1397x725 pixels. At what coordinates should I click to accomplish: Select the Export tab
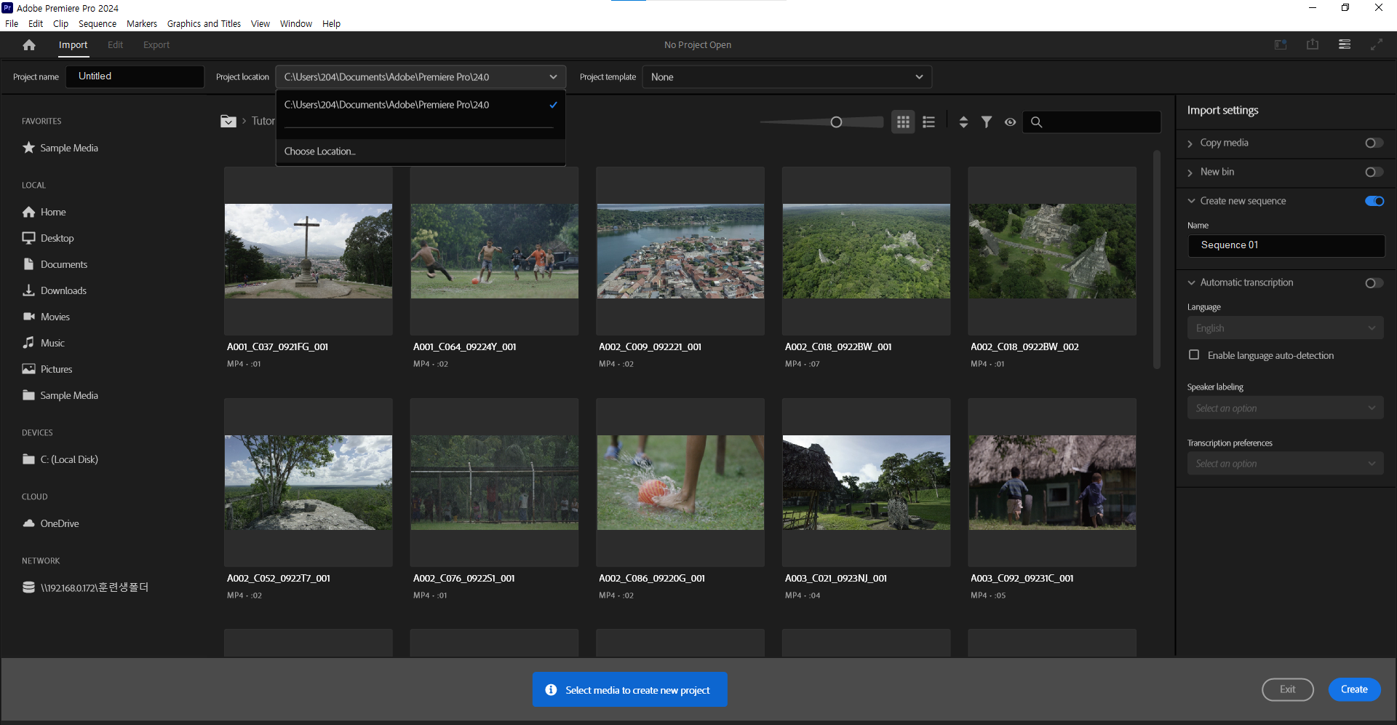[x=156, y=45]
